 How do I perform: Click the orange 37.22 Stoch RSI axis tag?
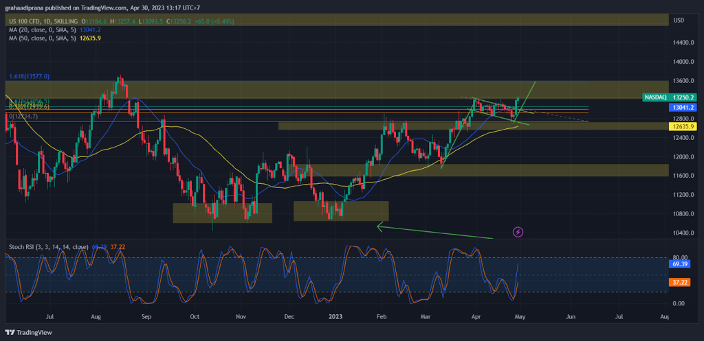[681, 282]
